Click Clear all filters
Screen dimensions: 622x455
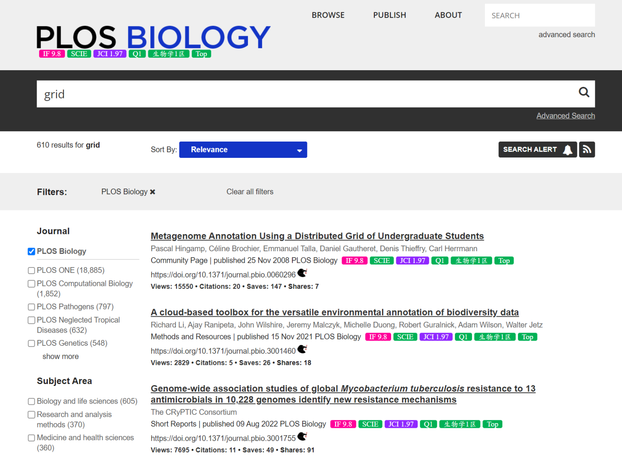250,191
